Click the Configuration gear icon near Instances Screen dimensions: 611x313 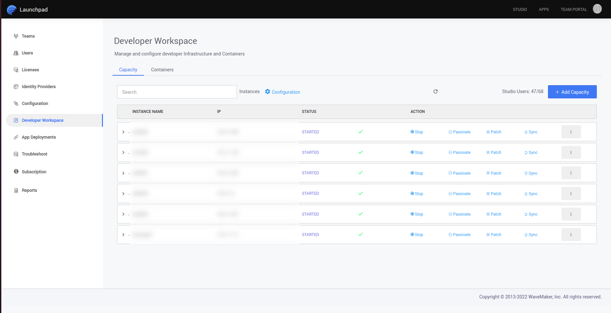[267, 92]
